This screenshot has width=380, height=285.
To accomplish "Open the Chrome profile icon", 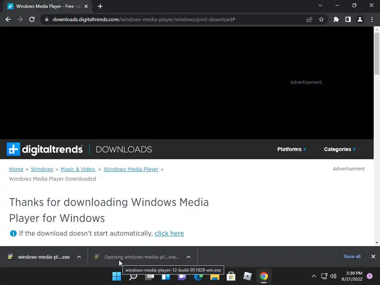I will 360,19.
